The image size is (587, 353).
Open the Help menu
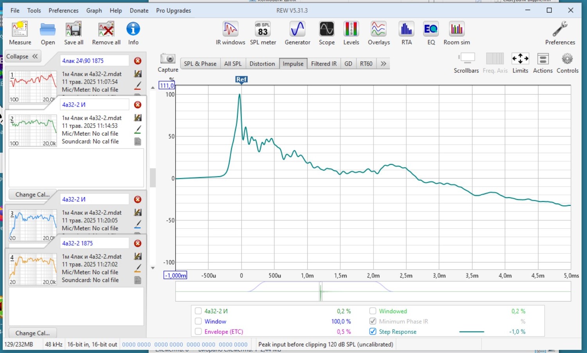coord(116,11)
